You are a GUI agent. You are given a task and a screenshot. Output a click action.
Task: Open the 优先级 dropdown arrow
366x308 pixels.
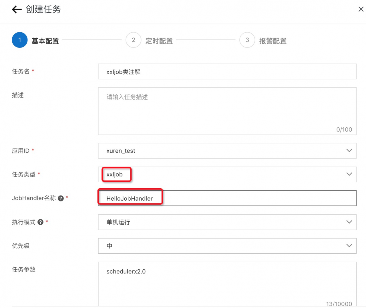[x=349, y=246]
